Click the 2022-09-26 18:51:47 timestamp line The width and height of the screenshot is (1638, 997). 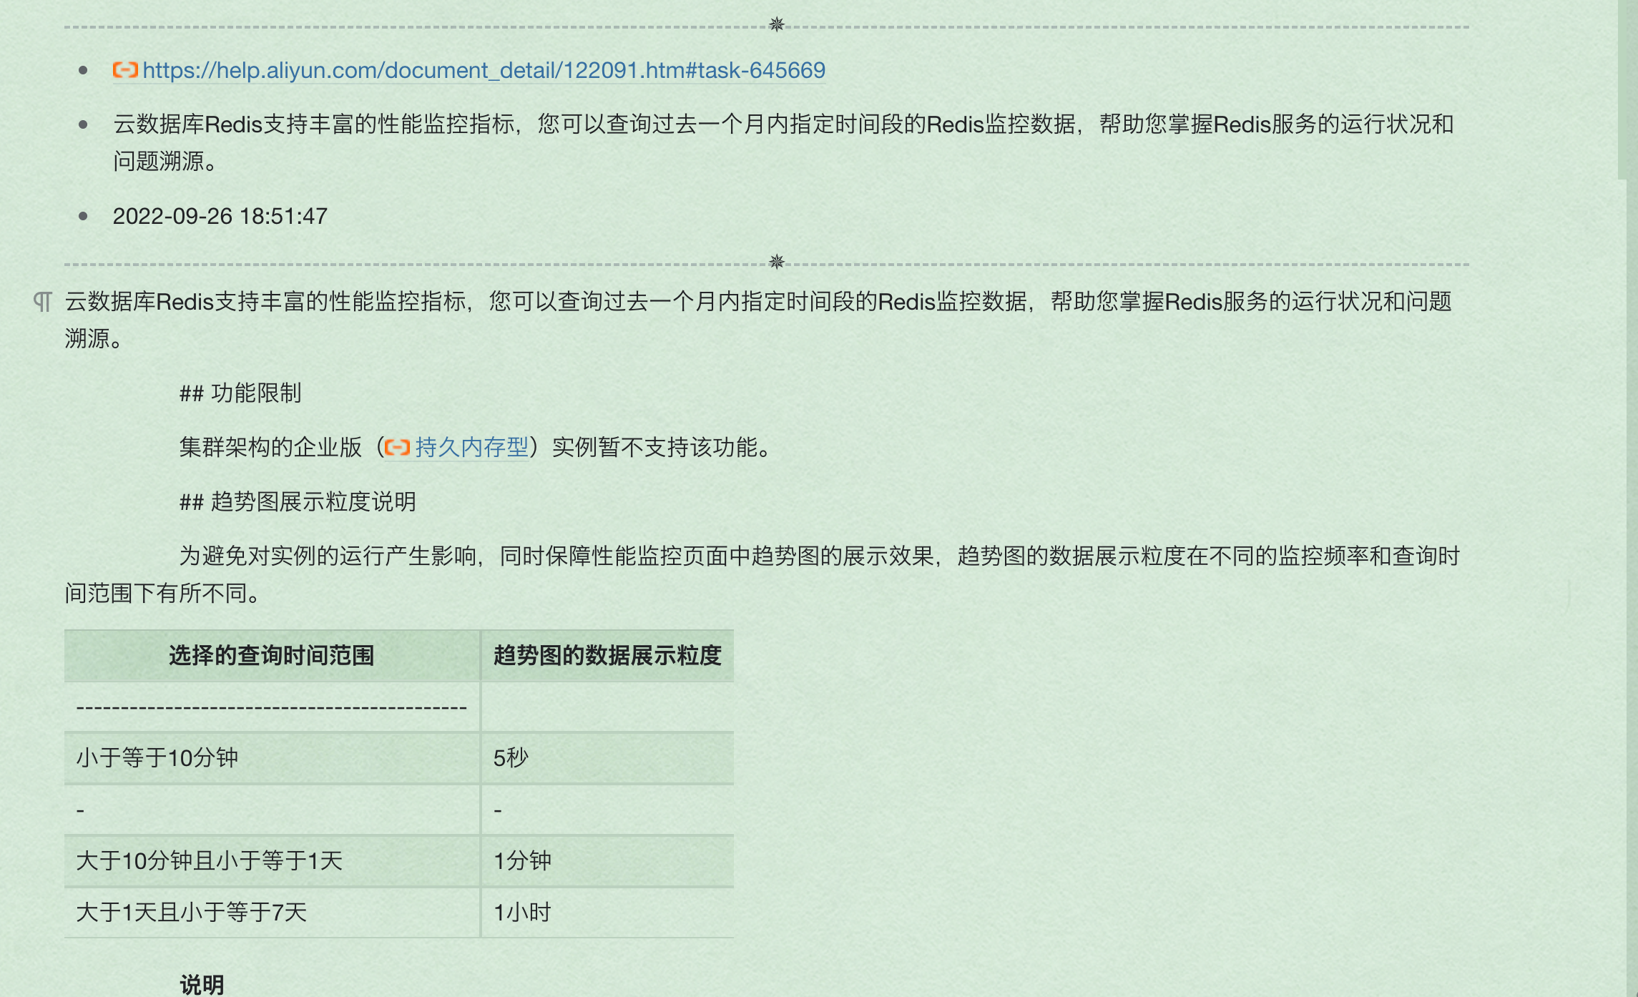pyautogui.click(x=220, y=216)
